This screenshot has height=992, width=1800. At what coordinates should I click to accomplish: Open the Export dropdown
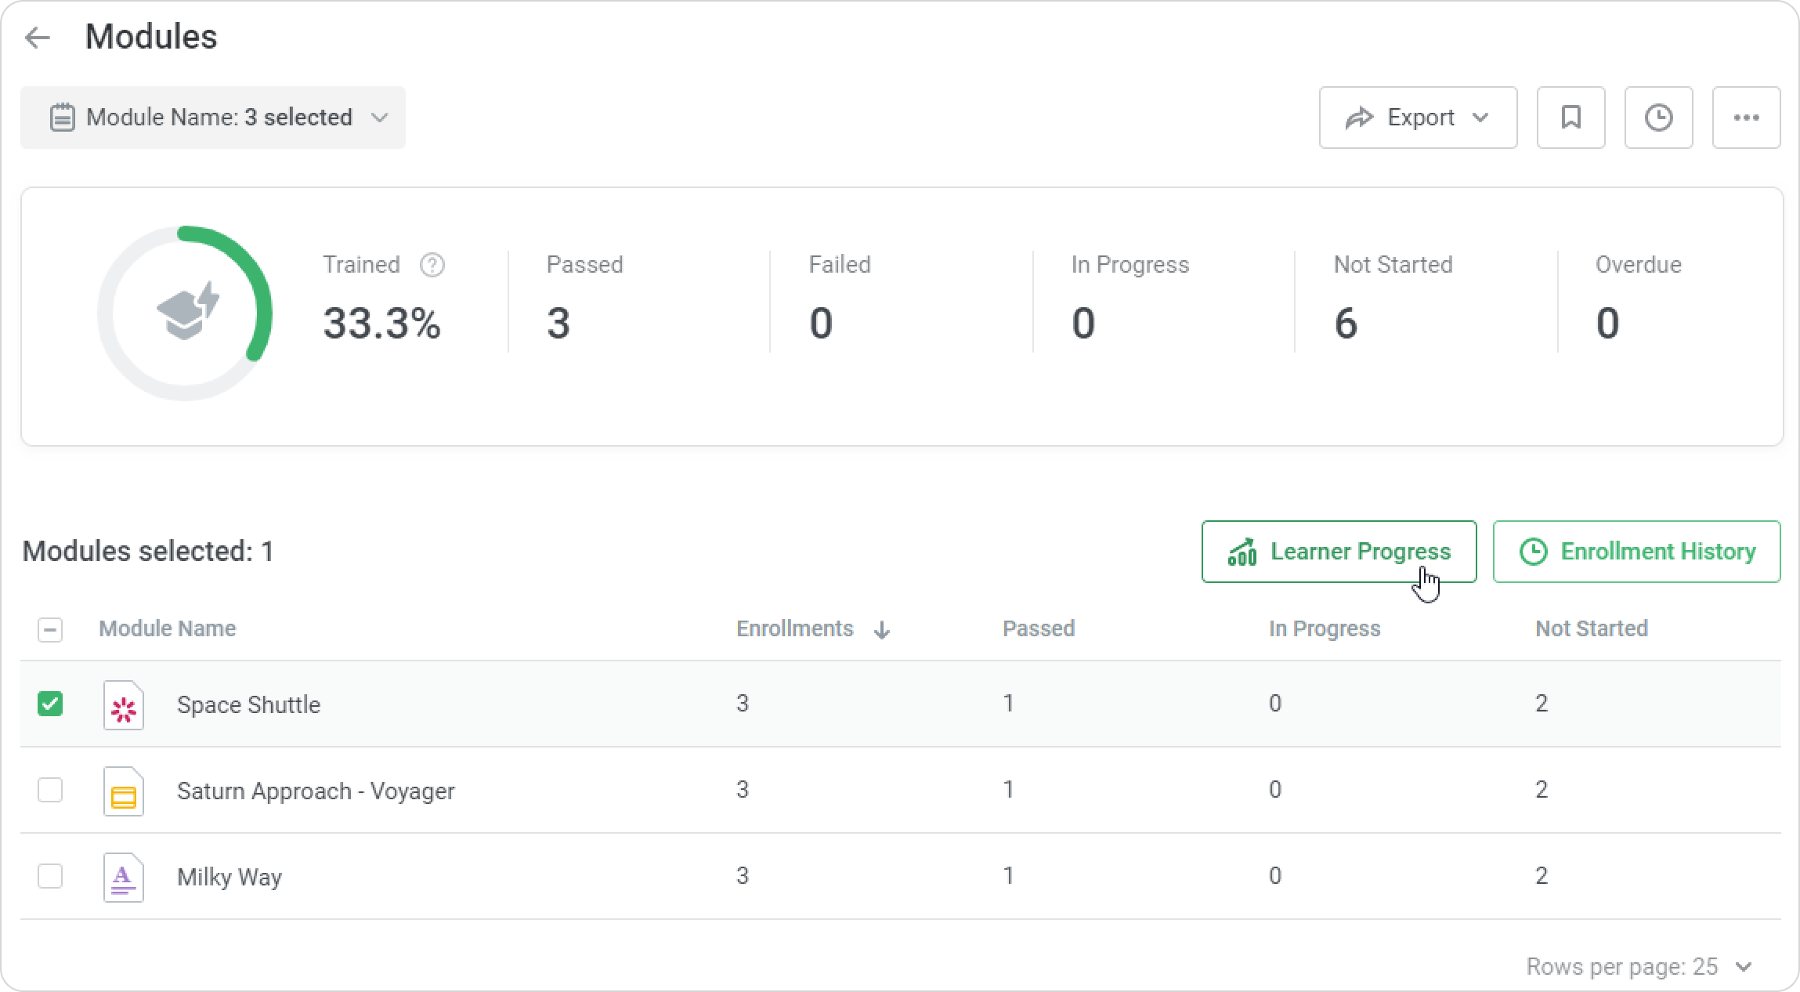coord(1418,118)
